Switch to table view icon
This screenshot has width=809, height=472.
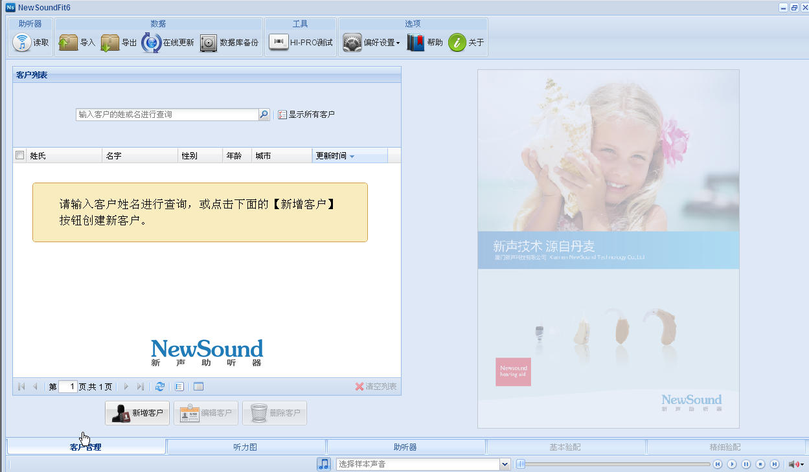pyautogui.click(x=198, y=387)
